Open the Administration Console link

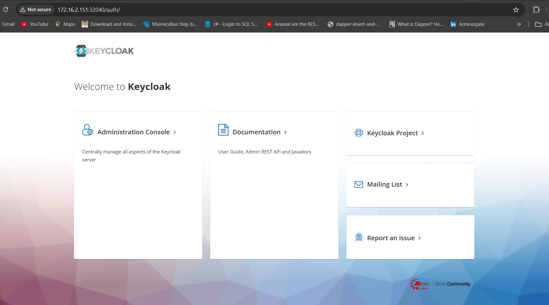[134, 132]
